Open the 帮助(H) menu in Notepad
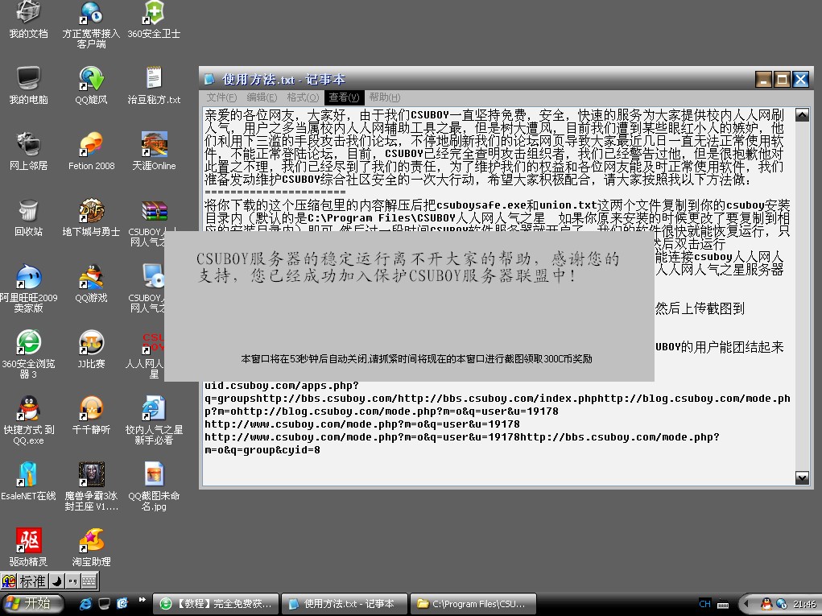 (x=384, y=97)
